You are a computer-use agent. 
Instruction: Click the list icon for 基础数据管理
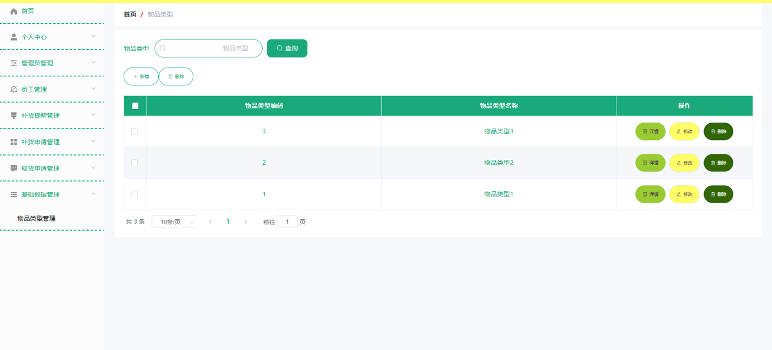pos(14,194)
